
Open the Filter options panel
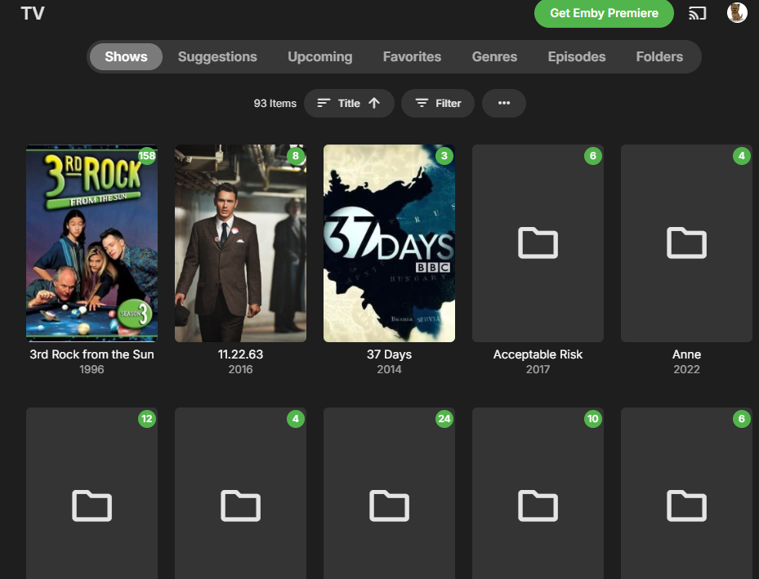437,103
